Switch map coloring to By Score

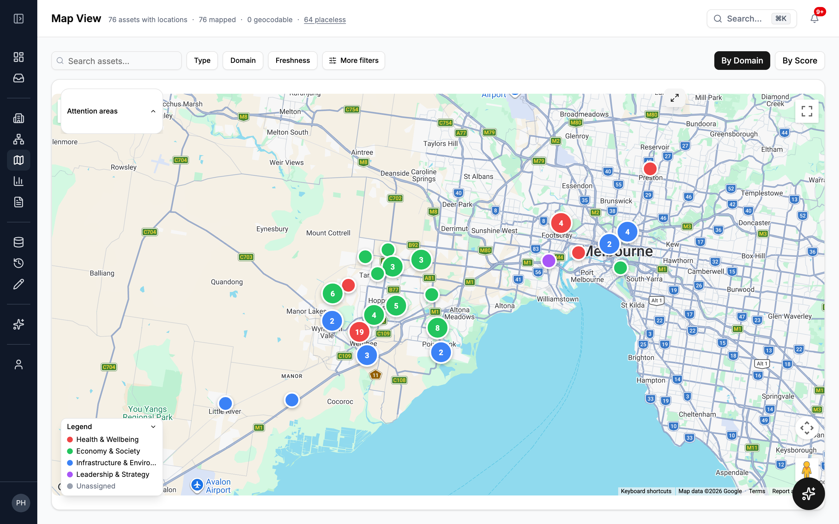coord(799,61)
